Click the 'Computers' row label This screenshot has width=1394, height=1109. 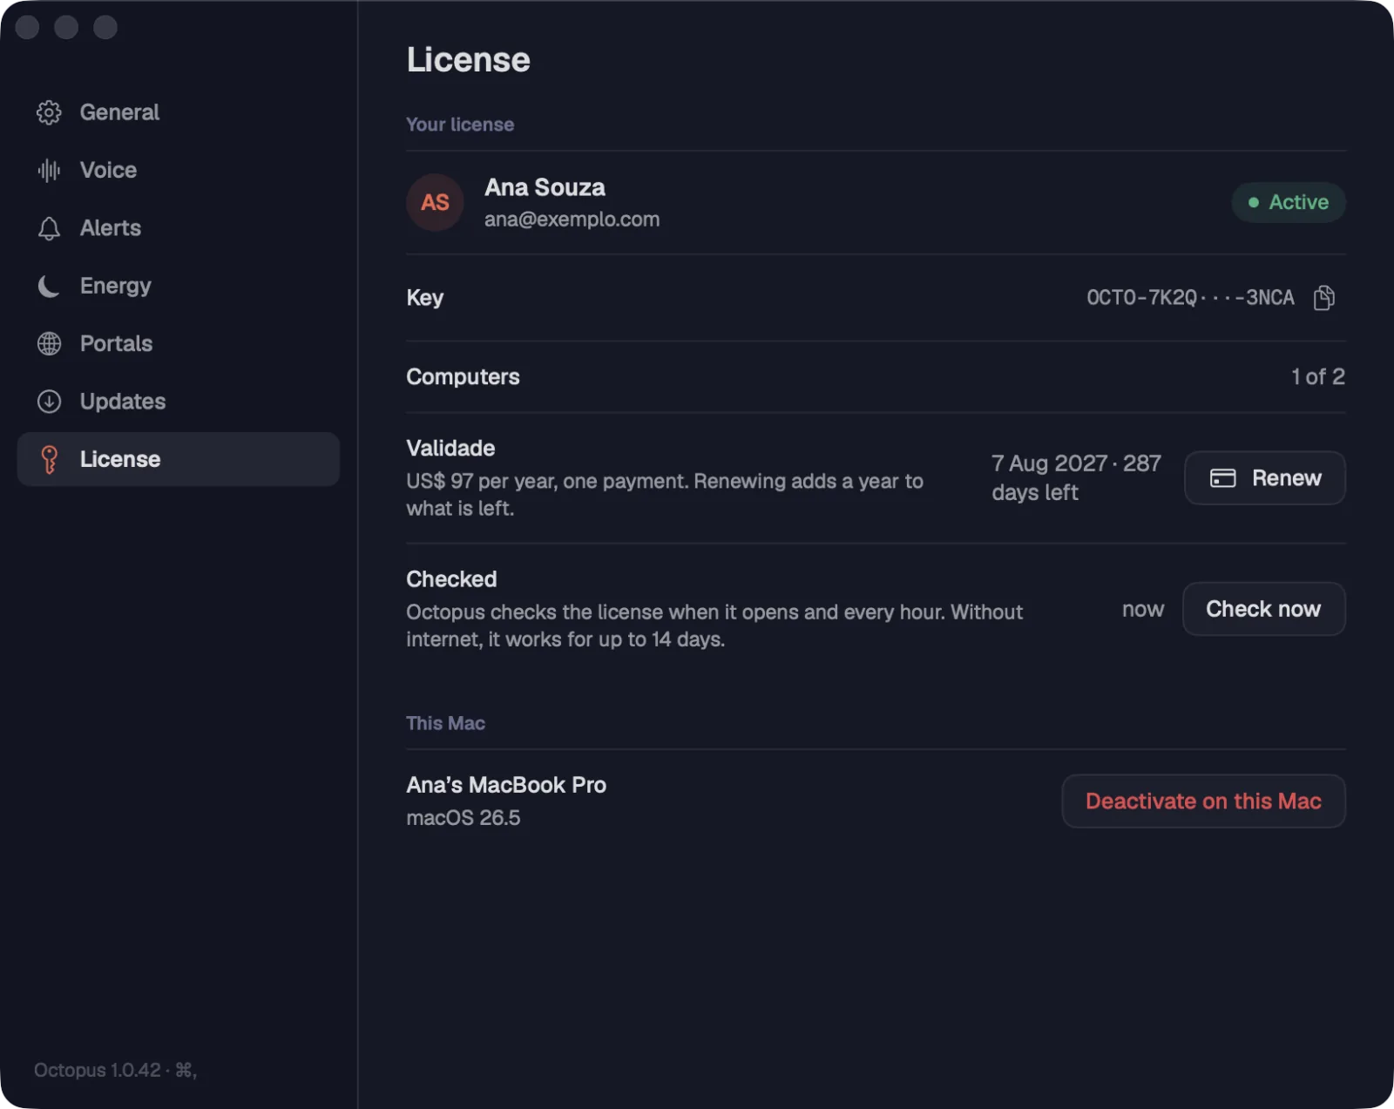pyautogui.click(x=463, y=376)
